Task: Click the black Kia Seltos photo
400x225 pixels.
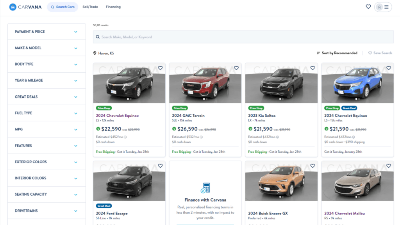Action: 281,83
